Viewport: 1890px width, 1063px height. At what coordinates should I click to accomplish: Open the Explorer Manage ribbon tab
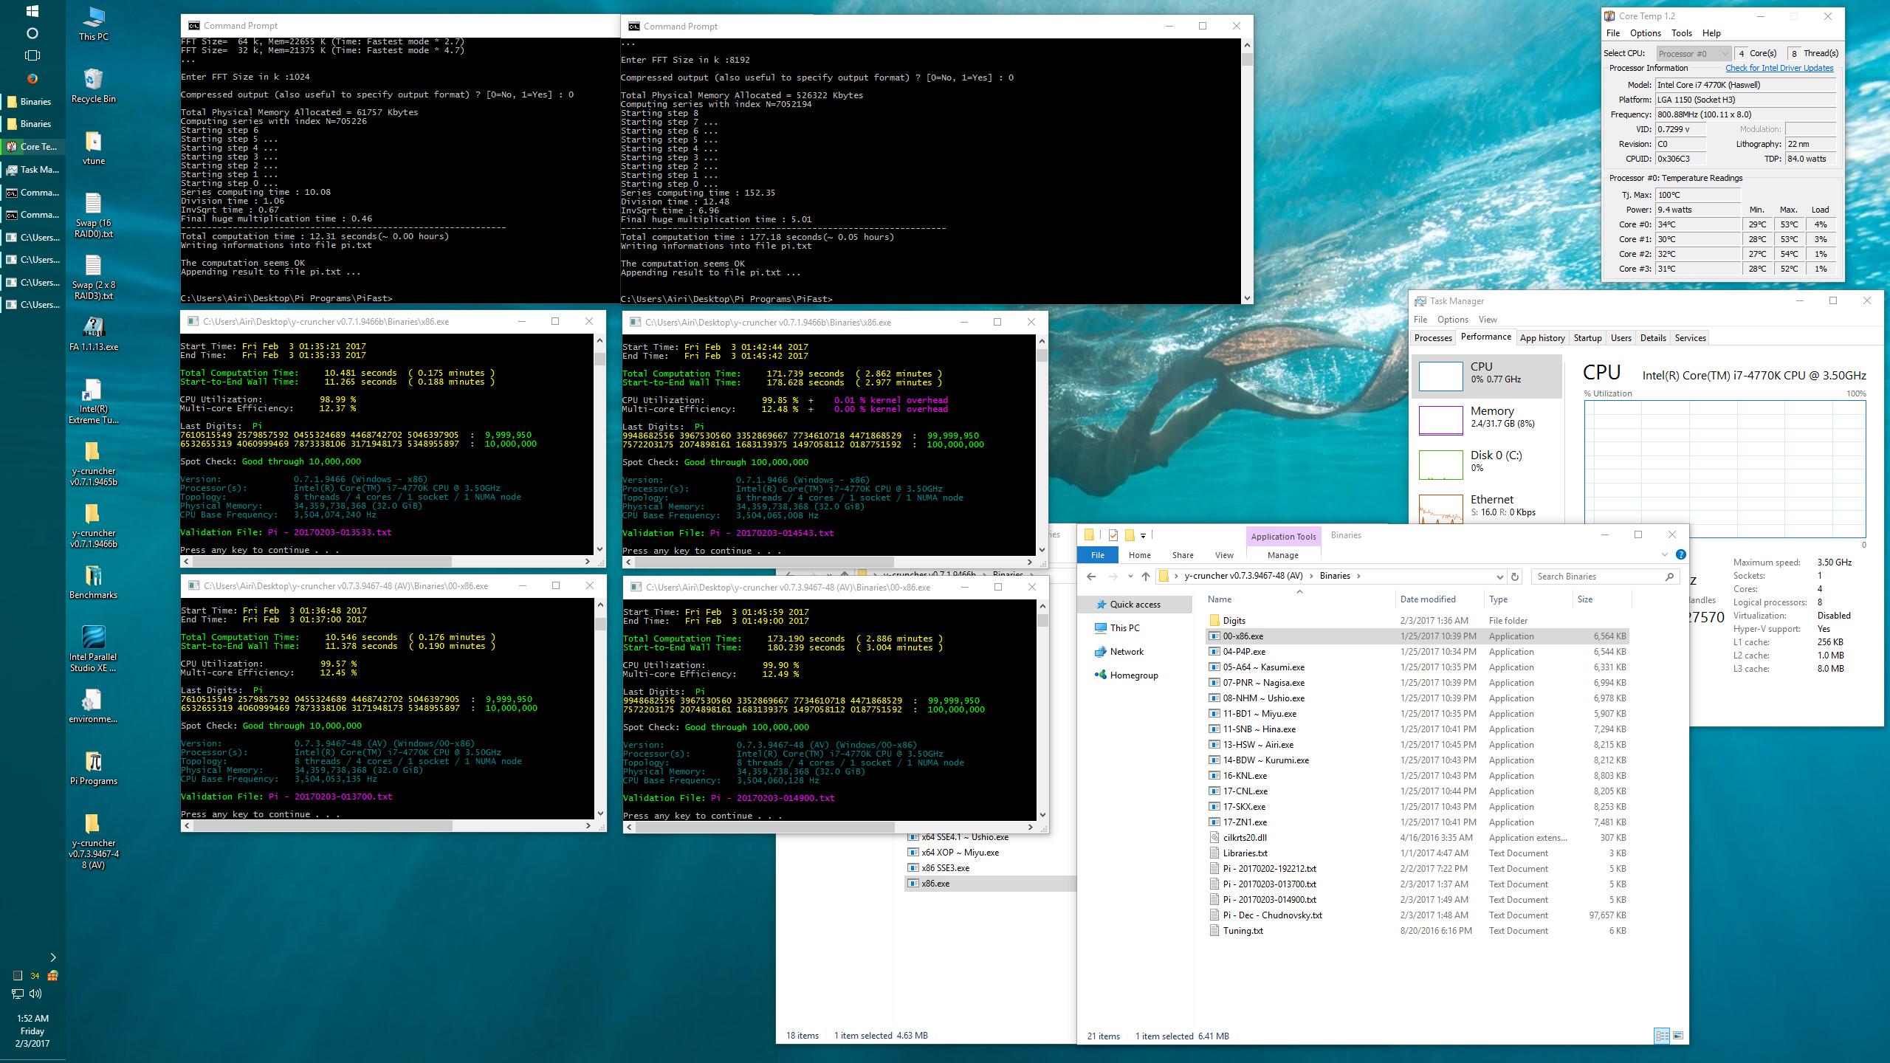pos(1282,555)
